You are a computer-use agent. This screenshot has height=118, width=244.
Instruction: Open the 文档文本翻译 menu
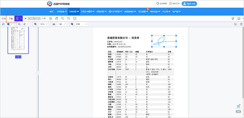[x=88, y=11]
